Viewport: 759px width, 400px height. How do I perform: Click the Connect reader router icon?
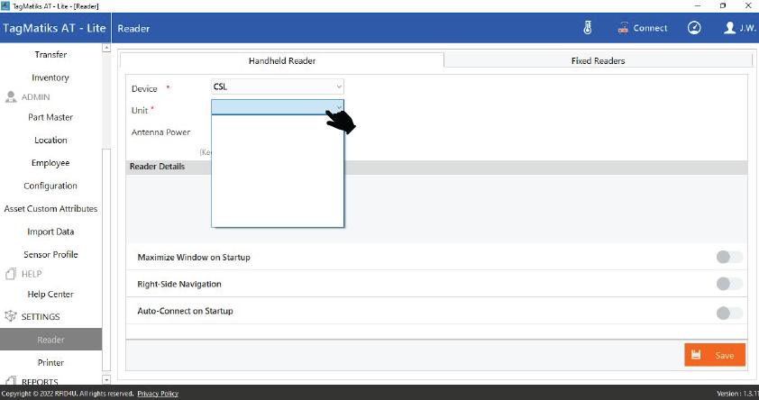[x=623, y=28]
